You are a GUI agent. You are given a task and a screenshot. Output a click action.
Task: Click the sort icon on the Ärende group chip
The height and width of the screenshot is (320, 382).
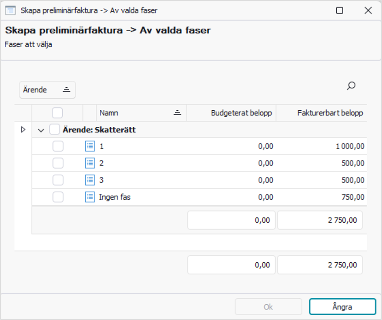(67, 90)
